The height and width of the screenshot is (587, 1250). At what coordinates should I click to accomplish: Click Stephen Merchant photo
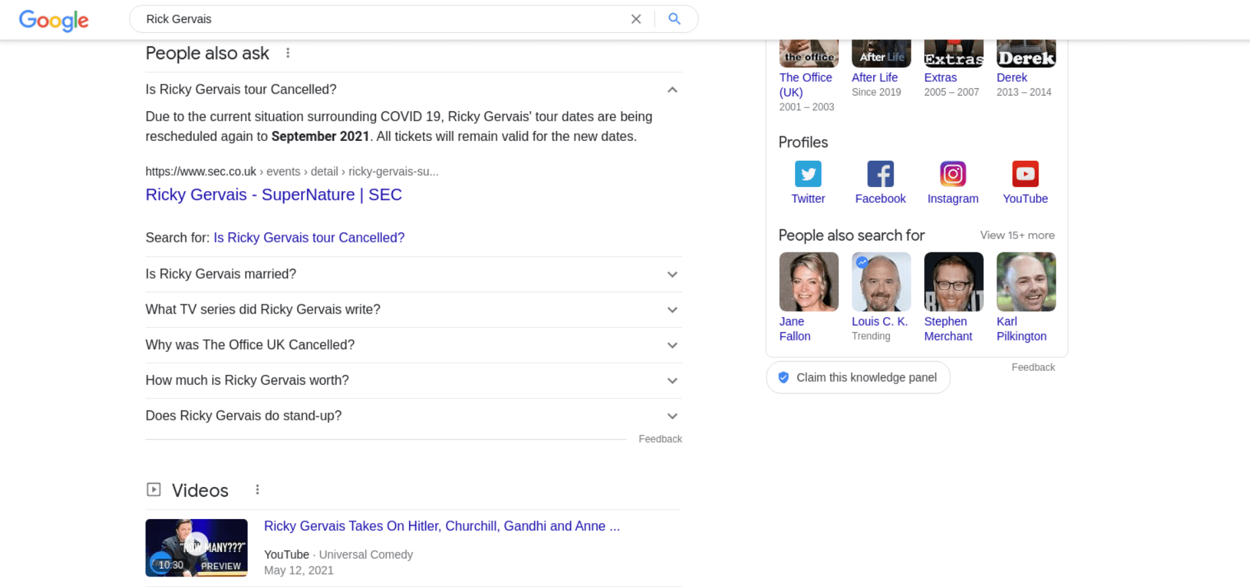pyautogui.click(x=954, y=282)
